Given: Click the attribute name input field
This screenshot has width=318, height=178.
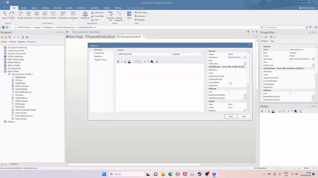Looking at the screenshot, I should point(145,54).
